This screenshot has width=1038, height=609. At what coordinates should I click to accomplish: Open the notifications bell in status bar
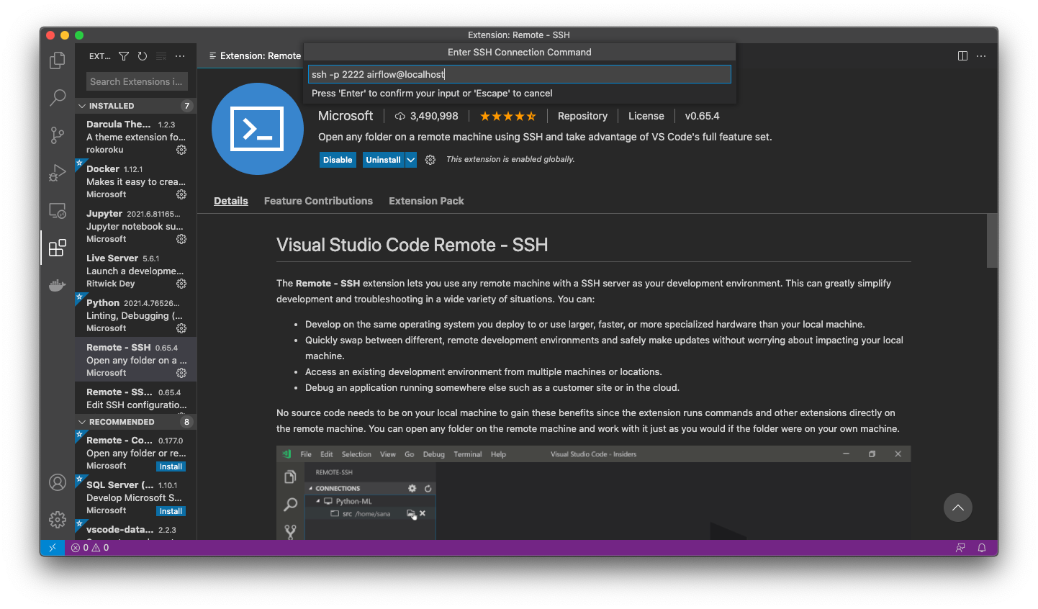981,548
